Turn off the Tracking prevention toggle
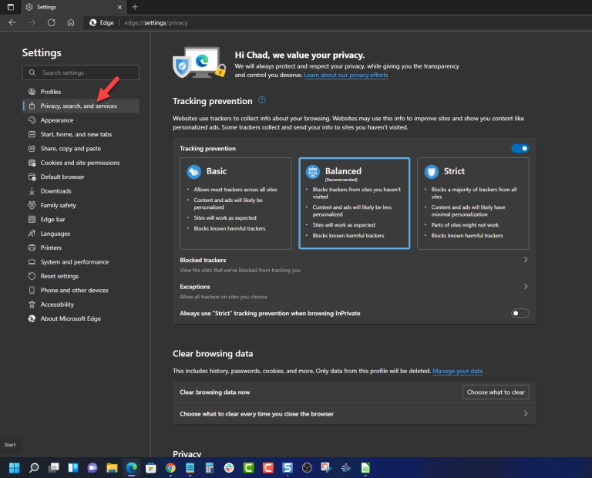 click(520, 148)
